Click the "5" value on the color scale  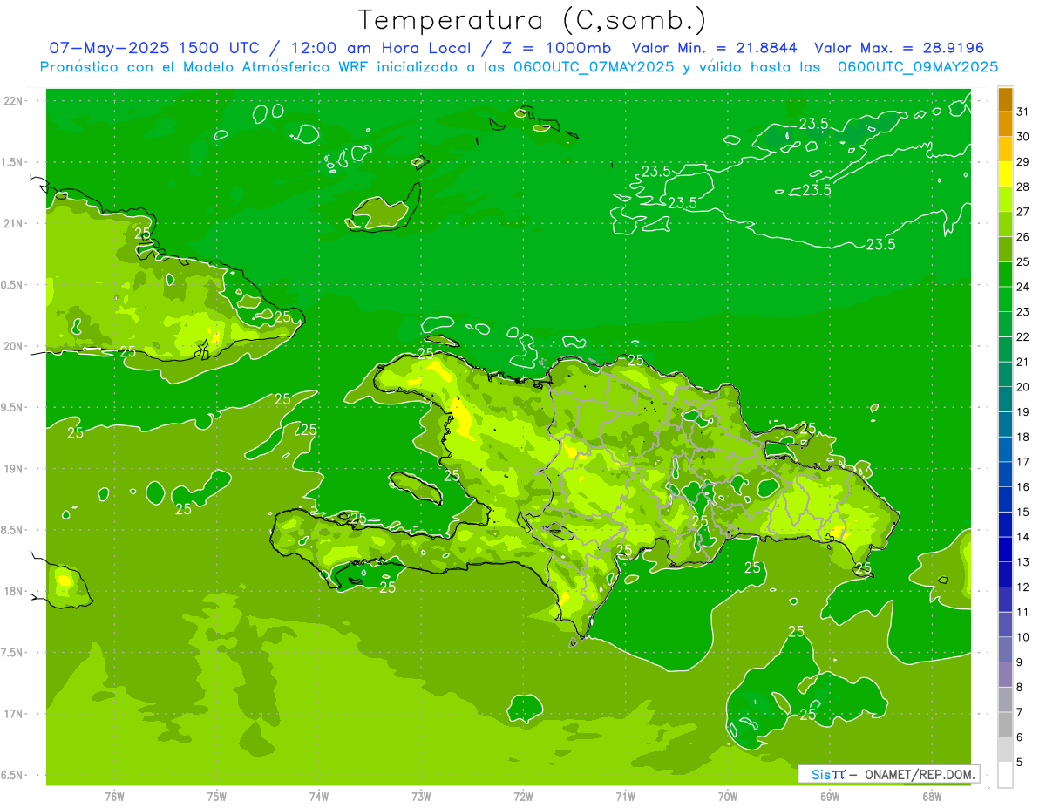point(1020,763)
